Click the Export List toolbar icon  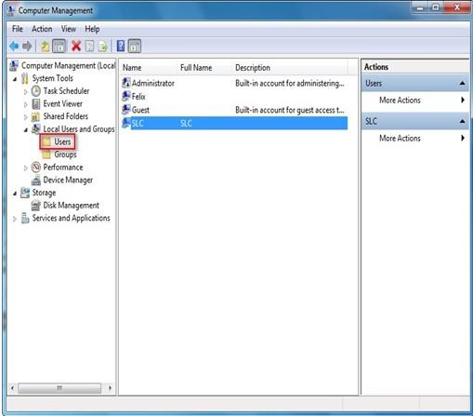pyautogui.click(x=103, y=47)
